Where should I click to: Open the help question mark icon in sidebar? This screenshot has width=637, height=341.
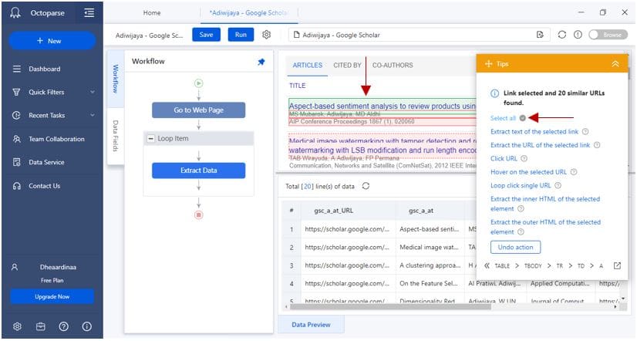click(63, 326)
